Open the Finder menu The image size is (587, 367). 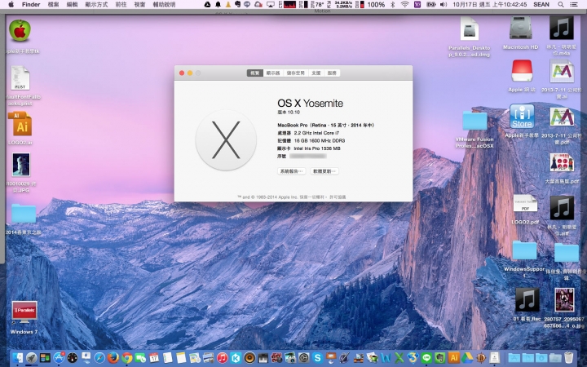31,5
